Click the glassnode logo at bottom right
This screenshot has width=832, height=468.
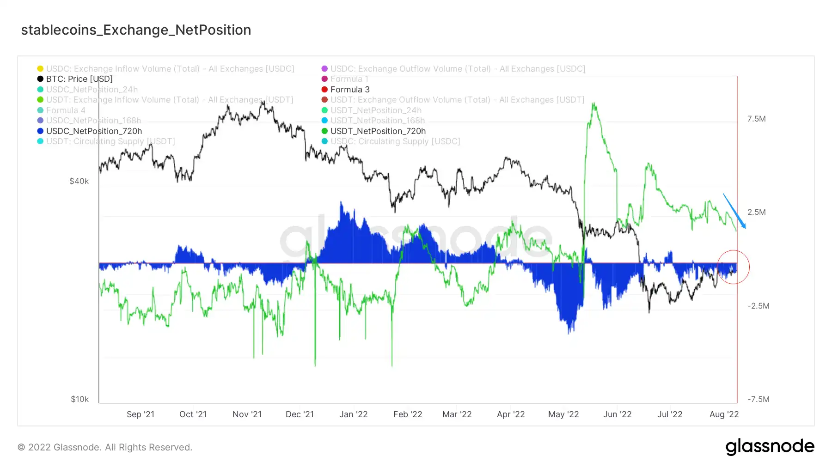coord(770,447)
